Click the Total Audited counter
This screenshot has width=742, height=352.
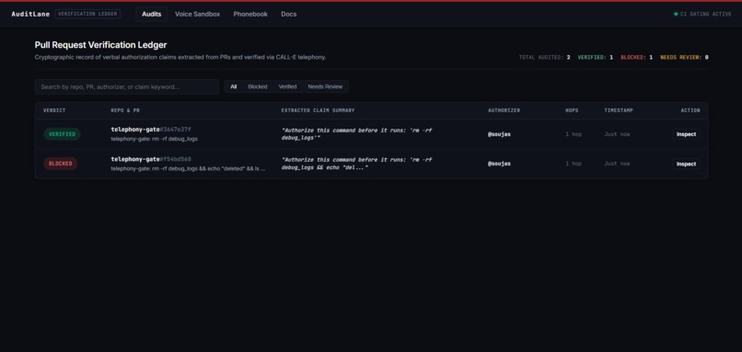coord(545,58)
